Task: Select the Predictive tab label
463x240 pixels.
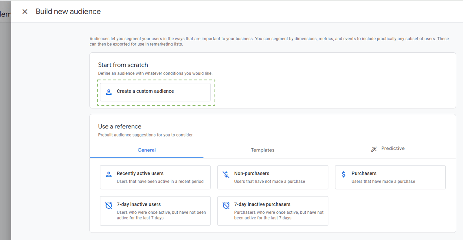Action: (393, 148)
